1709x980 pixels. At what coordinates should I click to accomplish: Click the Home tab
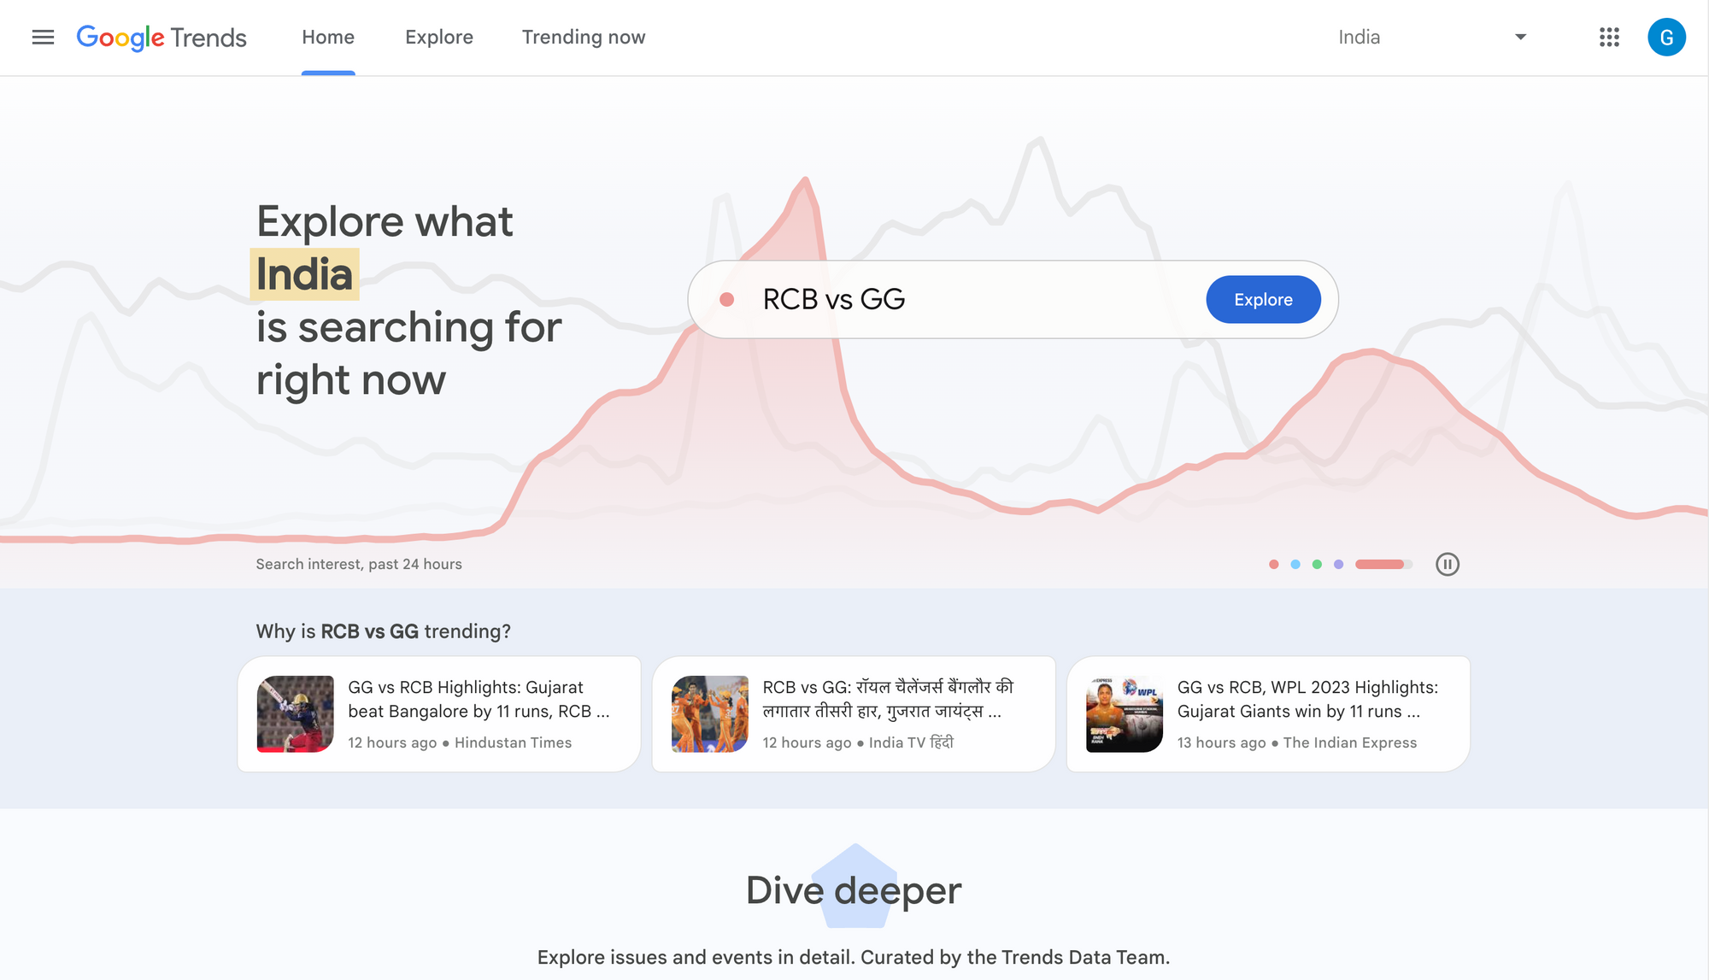[x=327, y=37]
